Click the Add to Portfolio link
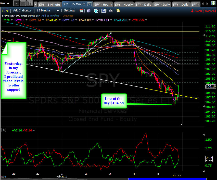This screenshot has height=180, width=217. pos(50,16)
